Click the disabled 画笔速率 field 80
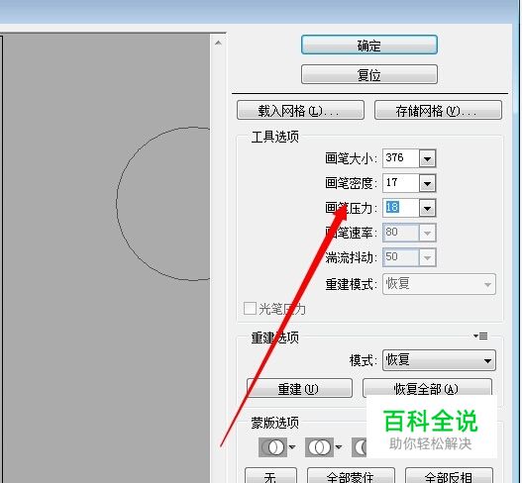The height and width of the screenshot is (483, 522). pyautogui.click(x=401, y=233)
